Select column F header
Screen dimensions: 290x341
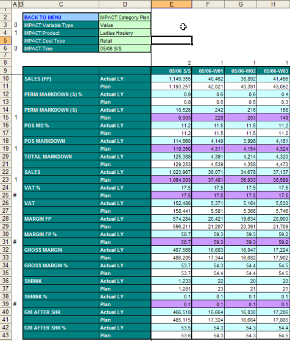coord(208,4)
